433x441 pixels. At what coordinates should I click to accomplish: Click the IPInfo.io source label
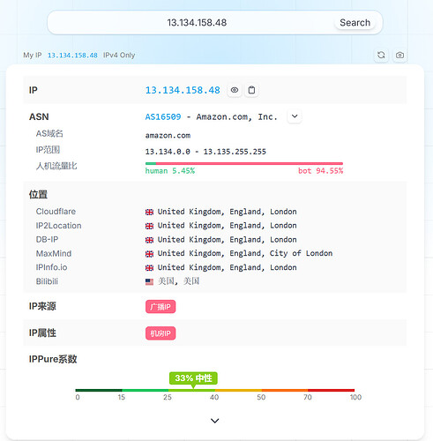pyautogui.click(x=51, y=267)
